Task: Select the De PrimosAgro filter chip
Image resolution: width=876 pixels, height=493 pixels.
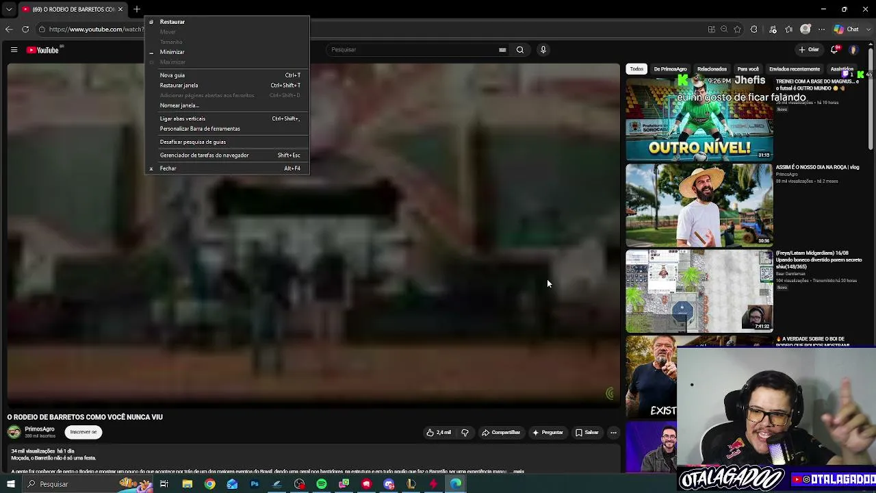Action: click(x=670, y=69)
